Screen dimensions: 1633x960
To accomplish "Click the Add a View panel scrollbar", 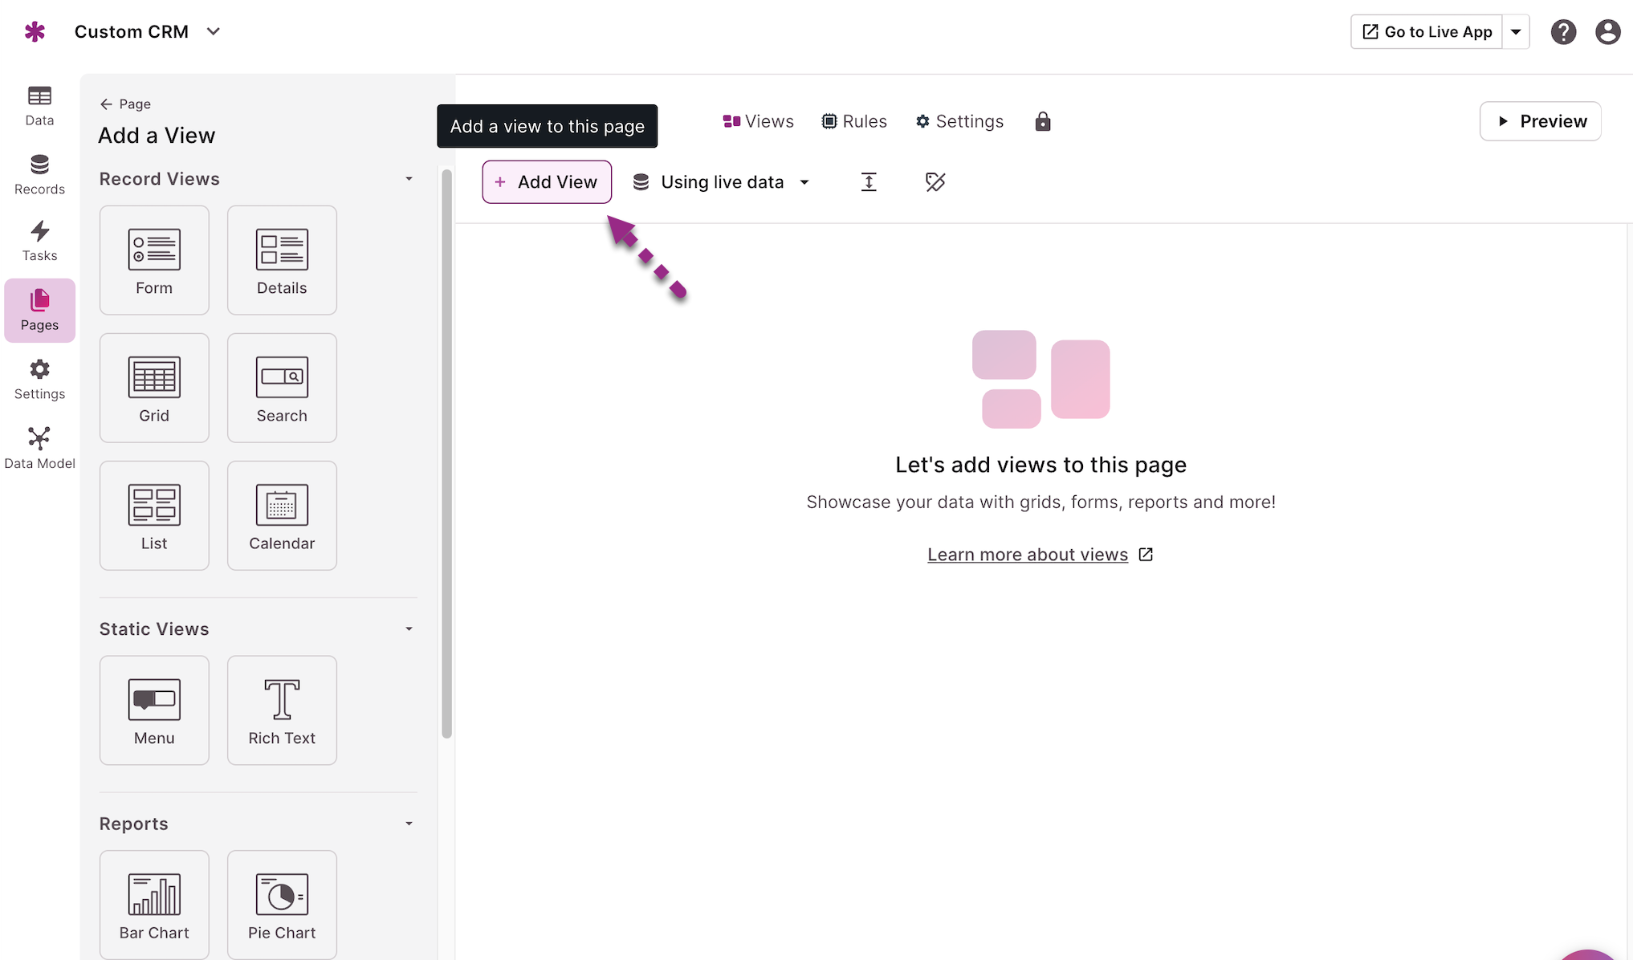I will point(447,454).
